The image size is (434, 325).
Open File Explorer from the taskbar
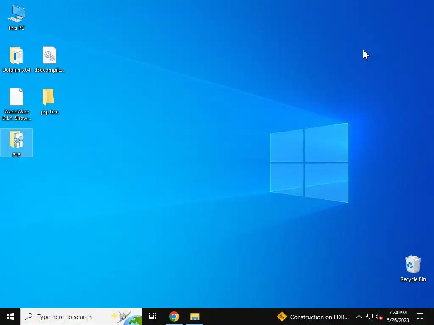(x=195, y=317)
